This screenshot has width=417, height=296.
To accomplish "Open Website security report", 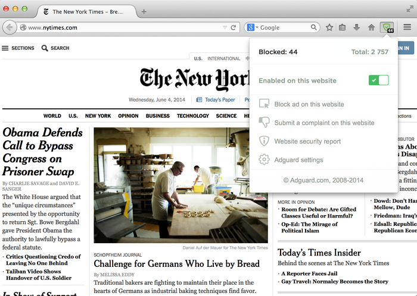I will (307, 141).
